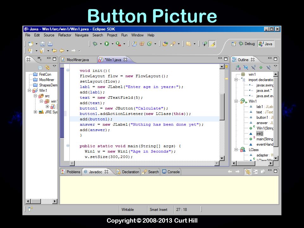
Task: Collapse import declarations in Outline
Action: [236, 80]
